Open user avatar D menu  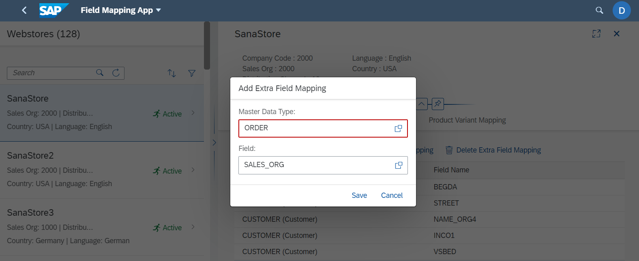[622, 11]
